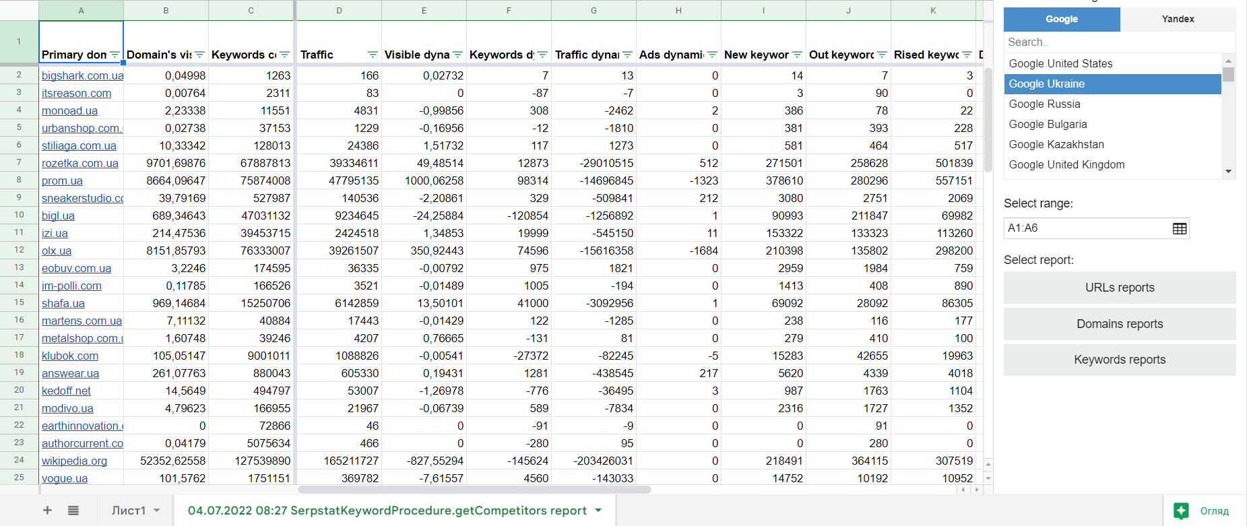Viewport: 1247px width, 526px height.
Task: Expand the Лист1 sheet tab menu arrow
Action: click(157, 511)
